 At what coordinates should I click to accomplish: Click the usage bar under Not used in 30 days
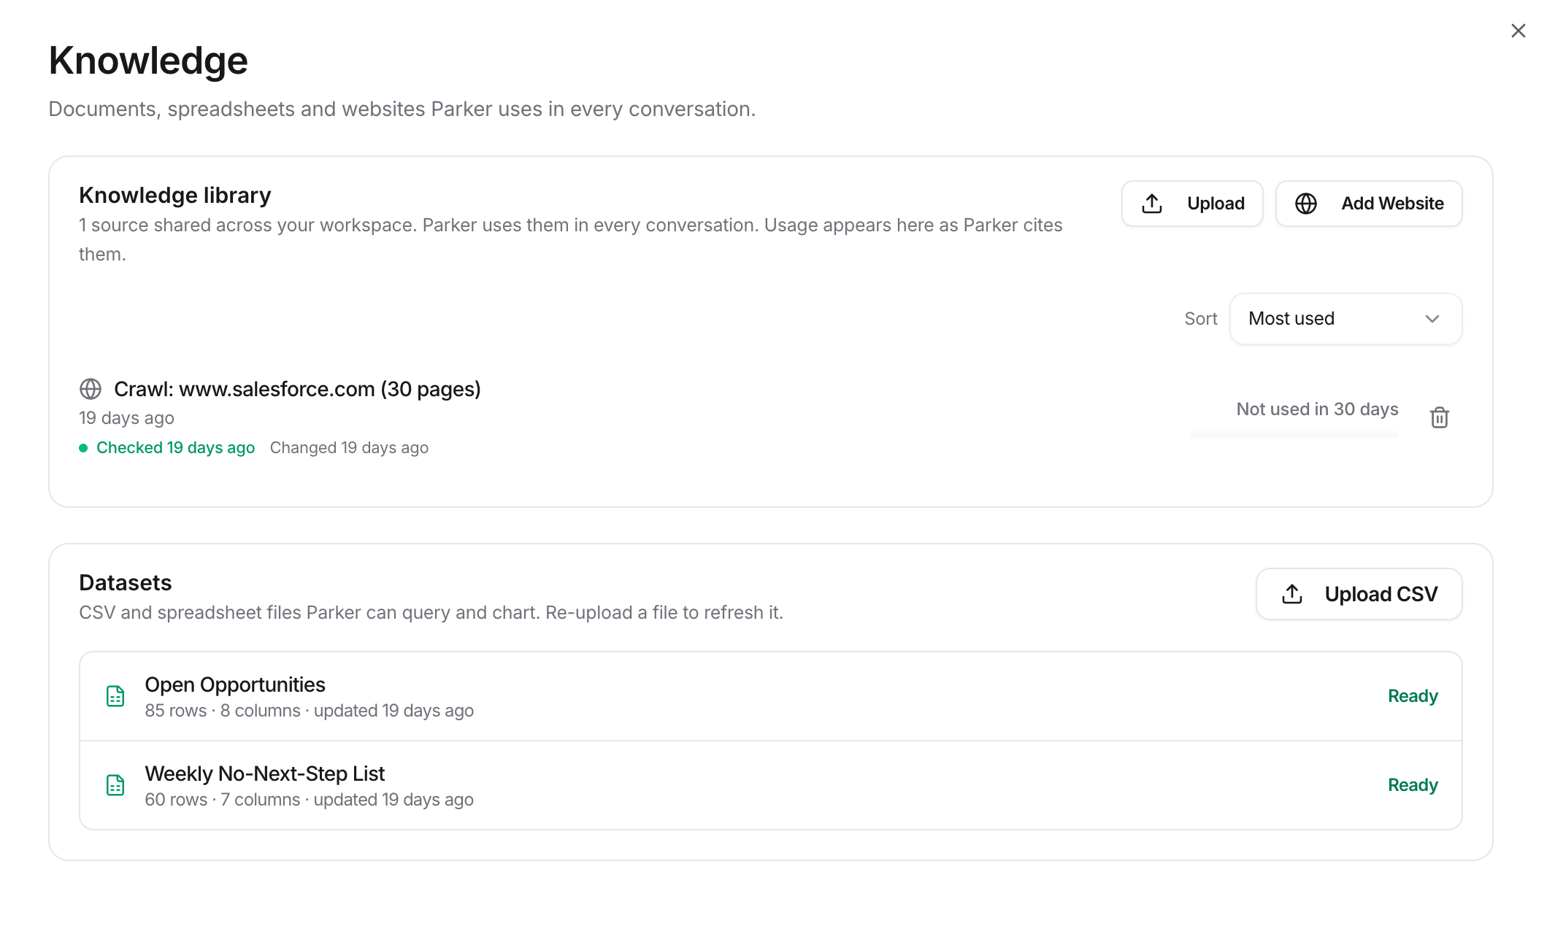coord(1294,435)
